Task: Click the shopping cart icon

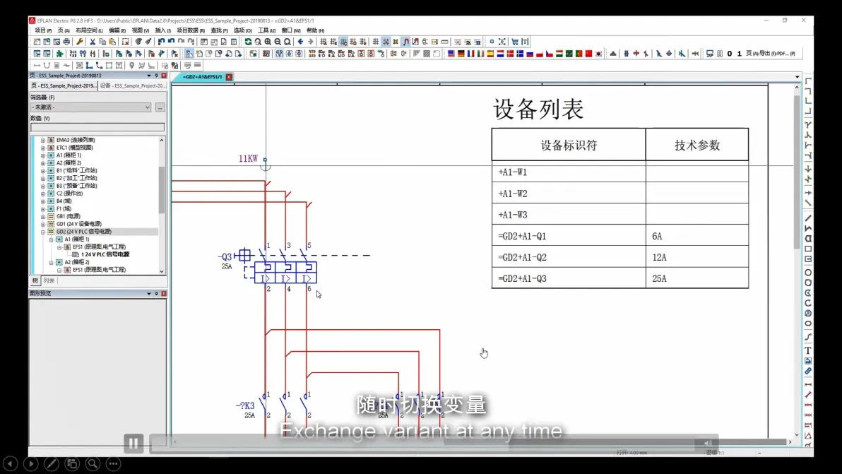Action: coord(515,42)
